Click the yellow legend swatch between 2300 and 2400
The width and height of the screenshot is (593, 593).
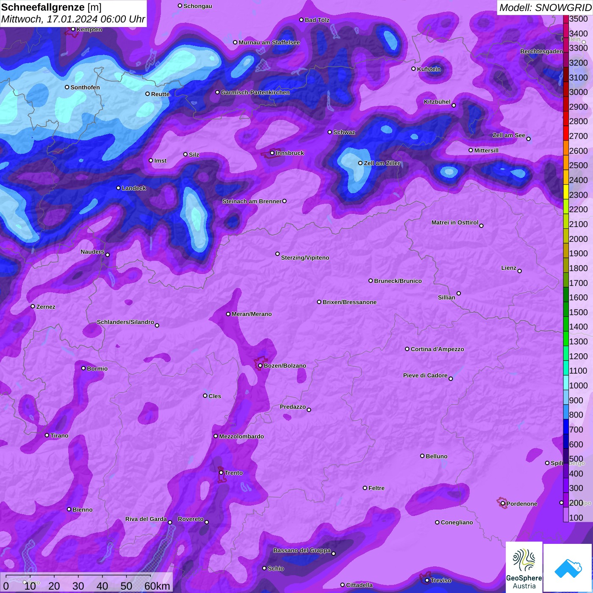pos(566,191)
